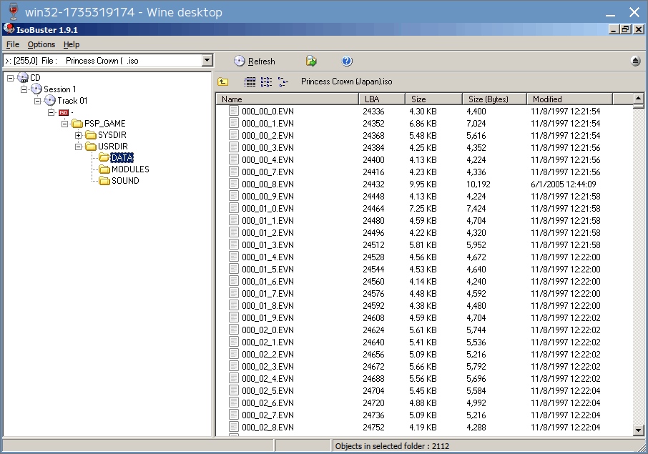Click the file icon for 000_02_8.EVN
The height and width of the screenshot is (454, 648).
234,427
